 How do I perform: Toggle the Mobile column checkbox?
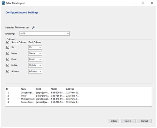[8, 65]
